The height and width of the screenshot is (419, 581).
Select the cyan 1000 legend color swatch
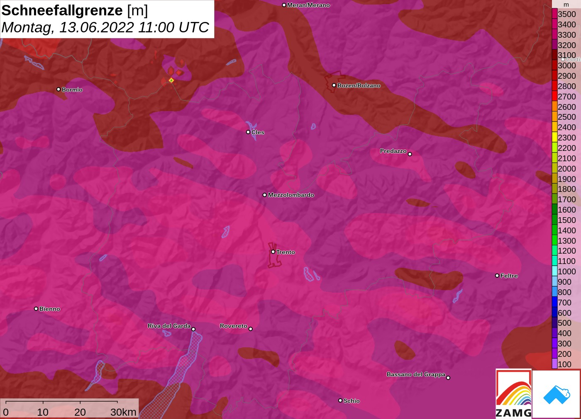tap(554, 271)
